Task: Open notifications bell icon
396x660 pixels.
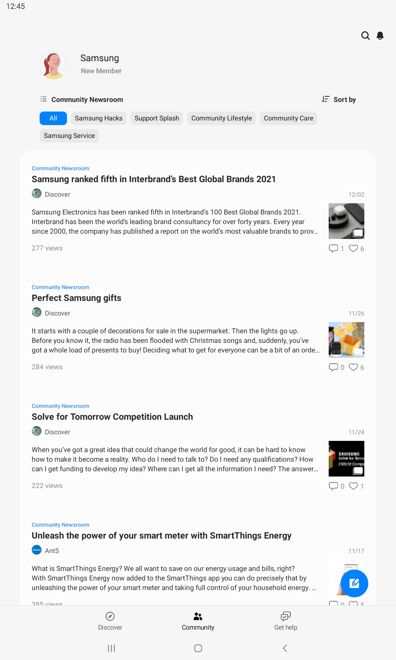Action: [x=380, y=36]
